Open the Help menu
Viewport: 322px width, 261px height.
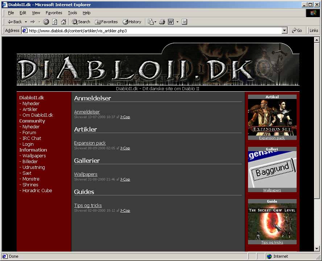pos(86,13)
